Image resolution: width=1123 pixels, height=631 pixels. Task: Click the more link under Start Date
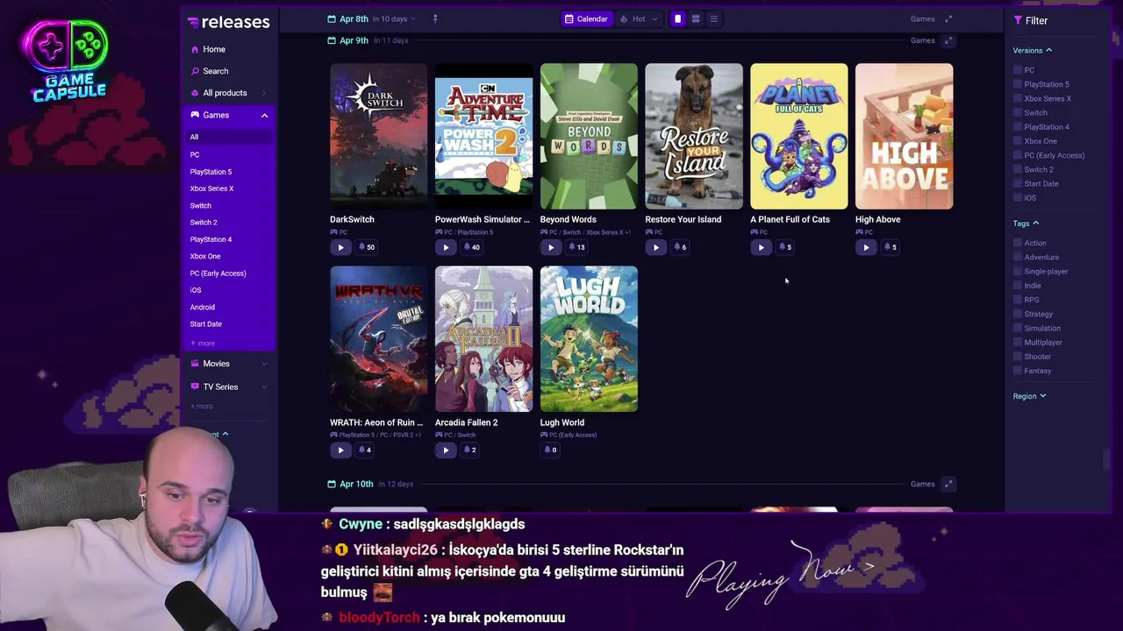pos(203,344)
